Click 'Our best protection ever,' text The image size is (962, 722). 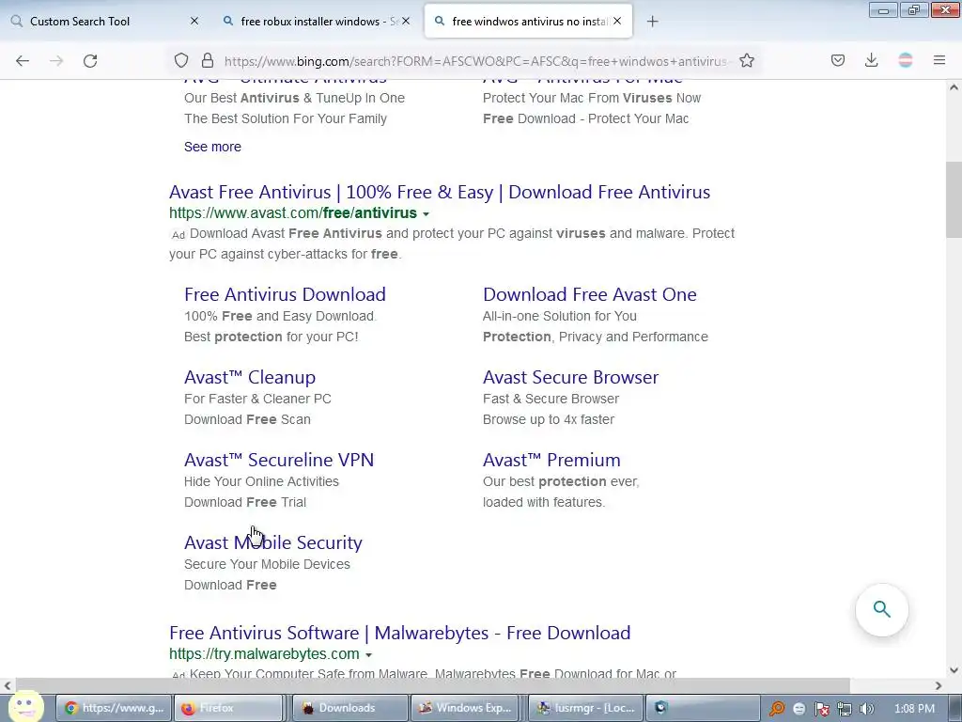coord(561,482)
